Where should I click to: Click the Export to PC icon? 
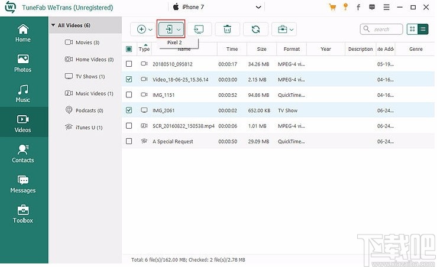tap(199, 29)
